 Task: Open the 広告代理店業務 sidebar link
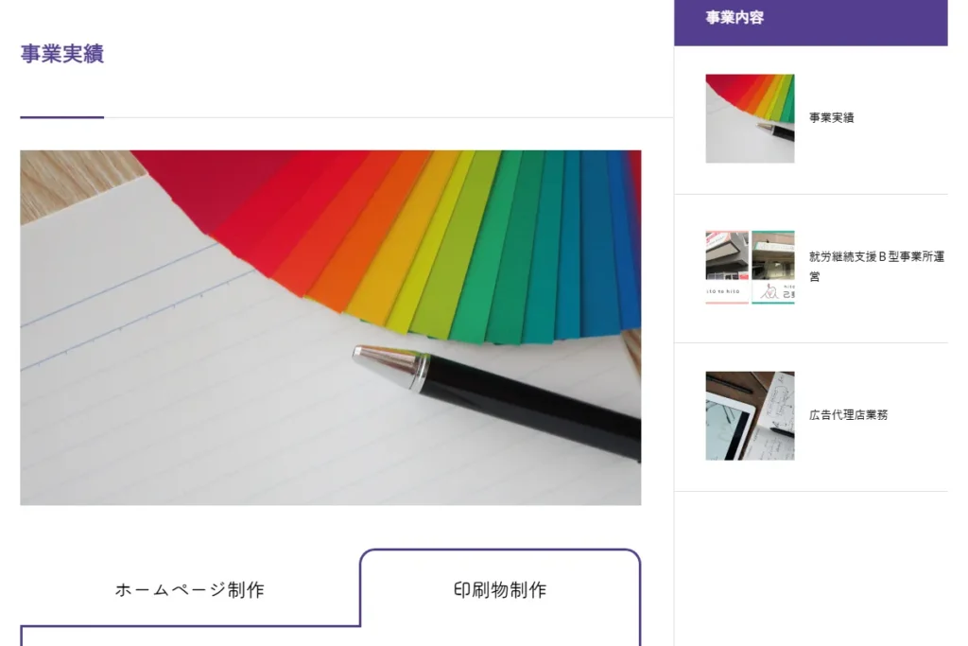(848, 415)
